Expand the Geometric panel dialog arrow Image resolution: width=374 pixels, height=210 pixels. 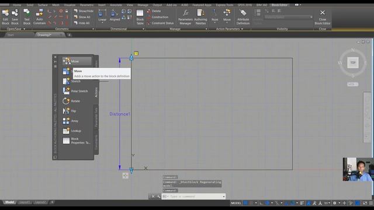pyautogui.click(x=93, y=29)
